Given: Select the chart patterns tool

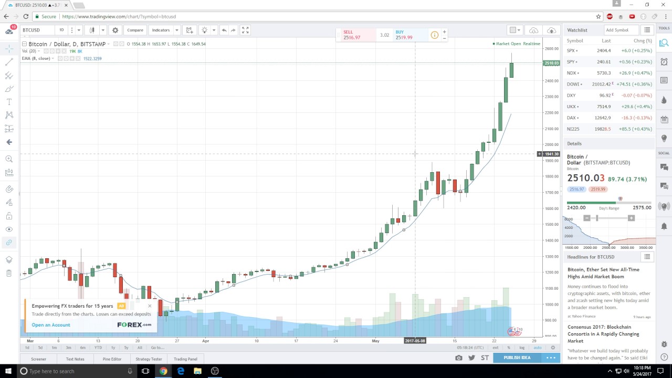Looking at the screenshot, I should point(9,115).
